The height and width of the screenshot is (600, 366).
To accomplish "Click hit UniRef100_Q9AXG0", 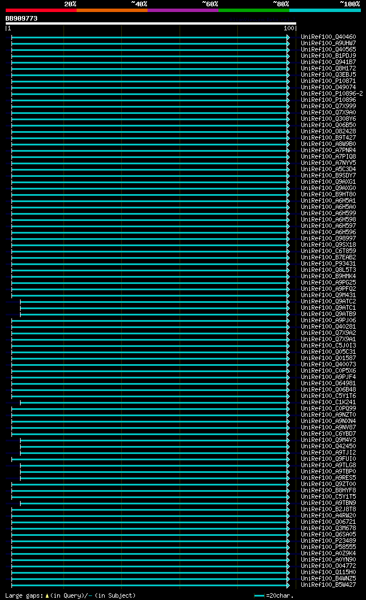I will (328, 188).
